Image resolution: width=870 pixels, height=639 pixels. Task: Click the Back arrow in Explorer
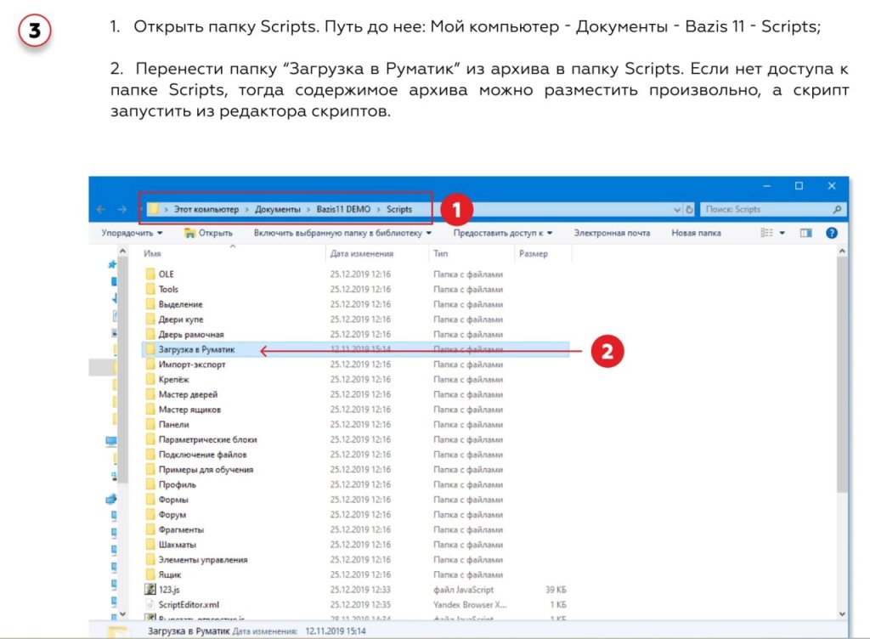pyautogui.click(x=101, y=209)
